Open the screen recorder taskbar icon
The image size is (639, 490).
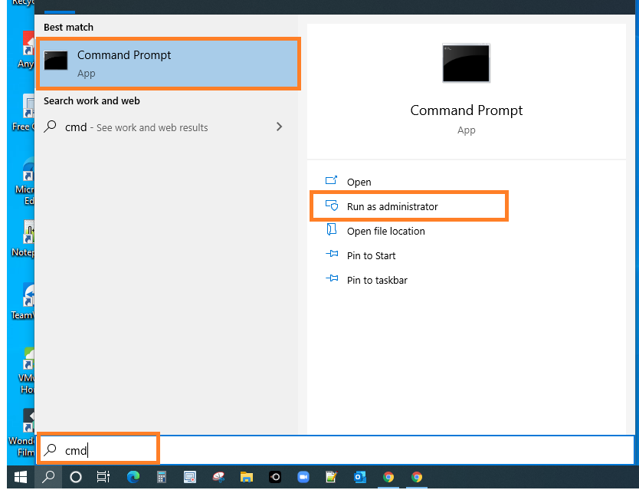coord(190,476)
